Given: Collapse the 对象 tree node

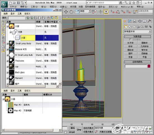Looking at the screenshot, I should tap(11, 32).
